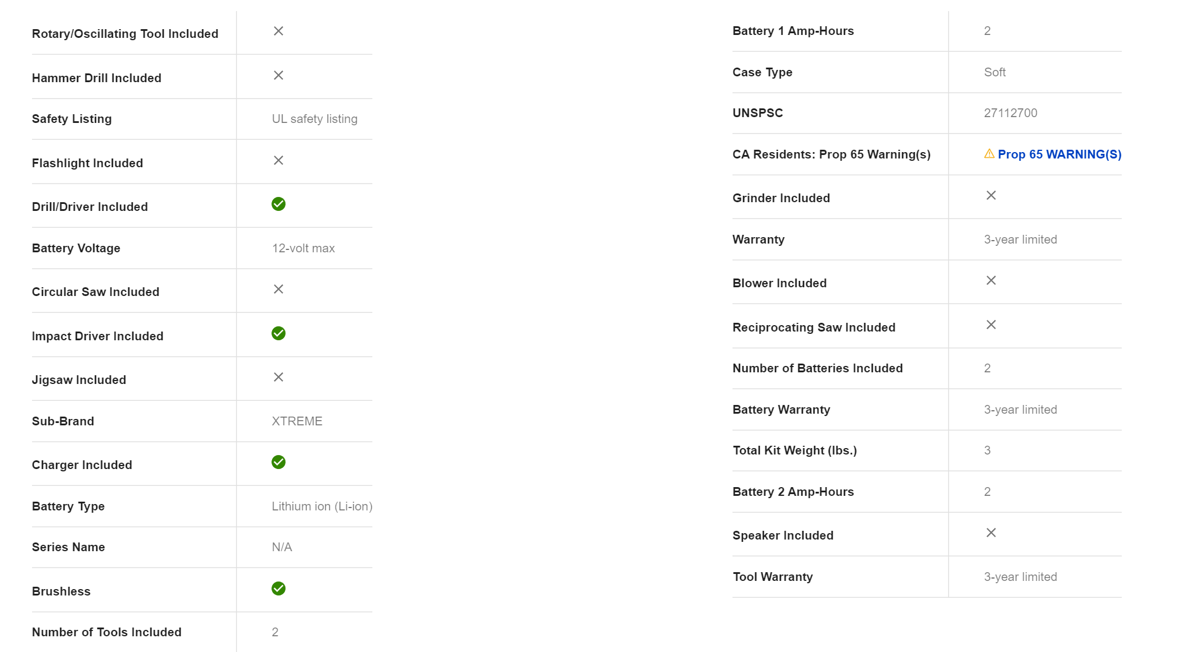Click the X icon for Grinder Included
Screen dimensions: 1201x652
tap(991, 195)
